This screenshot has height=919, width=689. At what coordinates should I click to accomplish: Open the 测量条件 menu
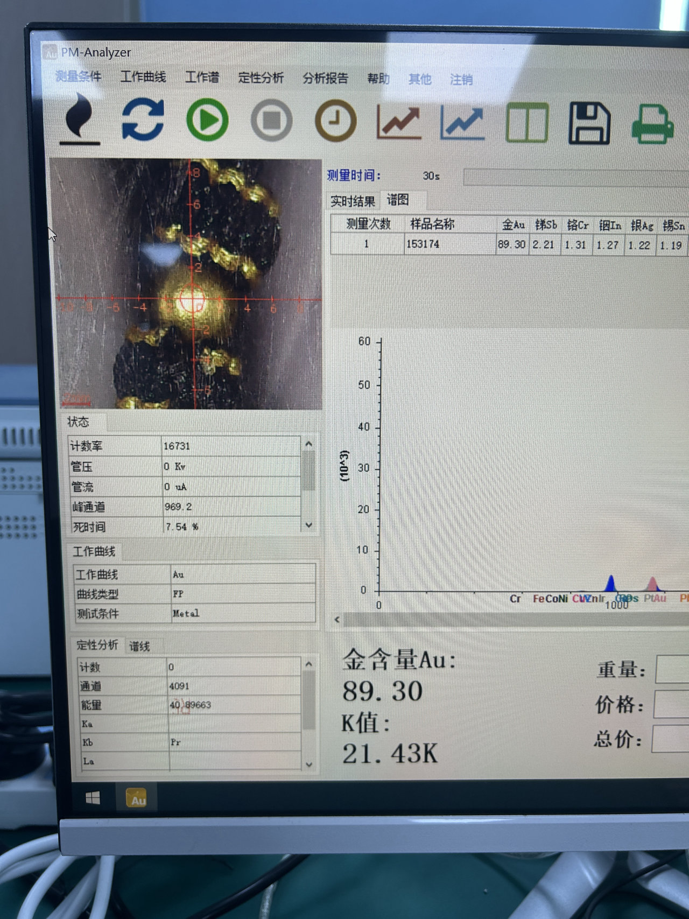(79, 76)
